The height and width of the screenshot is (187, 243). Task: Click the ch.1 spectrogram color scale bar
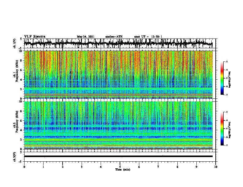222,78
